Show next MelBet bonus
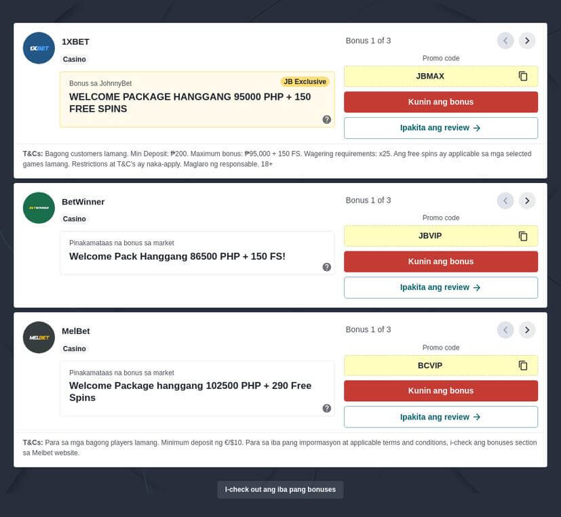This screenshot has width=561, height=517. (x=527, y=330)
